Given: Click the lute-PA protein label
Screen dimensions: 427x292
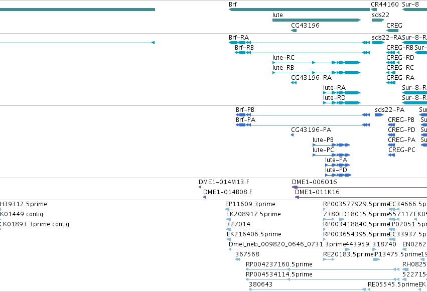Looking at the screenshot, I should (336, 160).
